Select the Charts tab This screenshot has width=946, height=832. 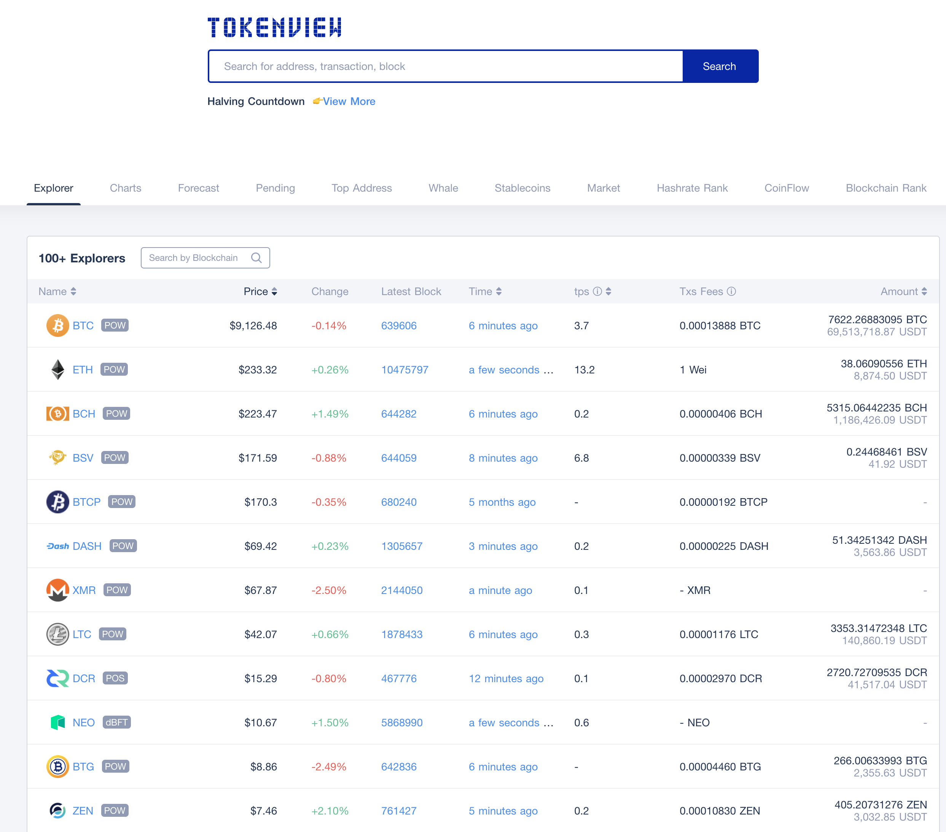point(126,187)
